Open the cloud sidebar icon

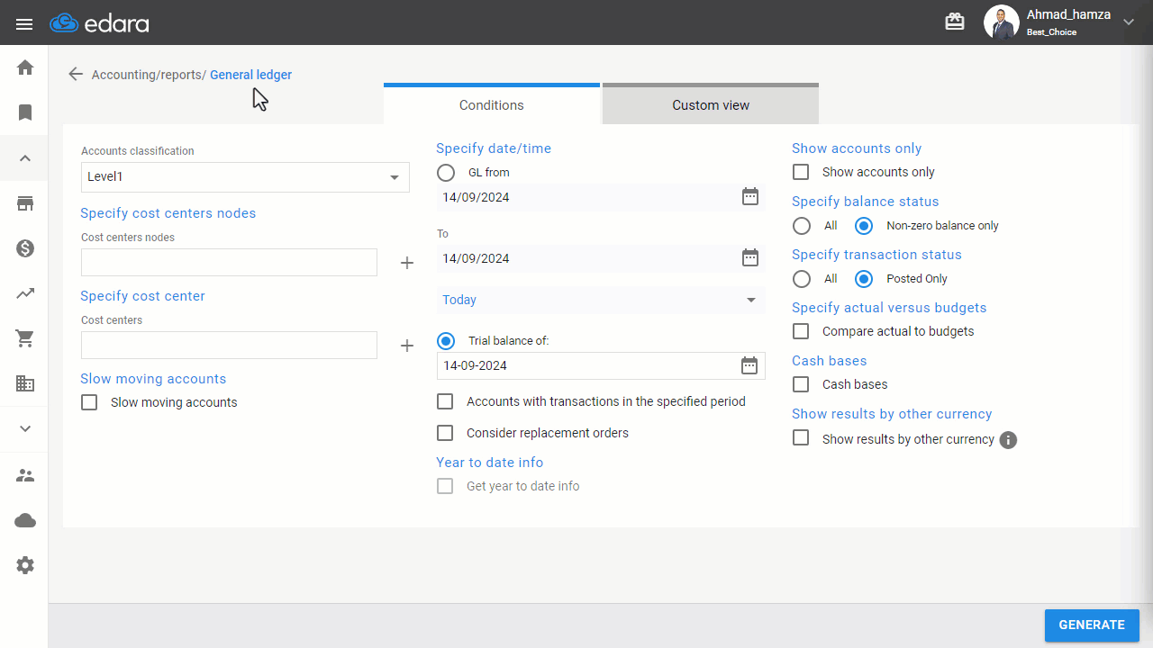pos(25,520)
